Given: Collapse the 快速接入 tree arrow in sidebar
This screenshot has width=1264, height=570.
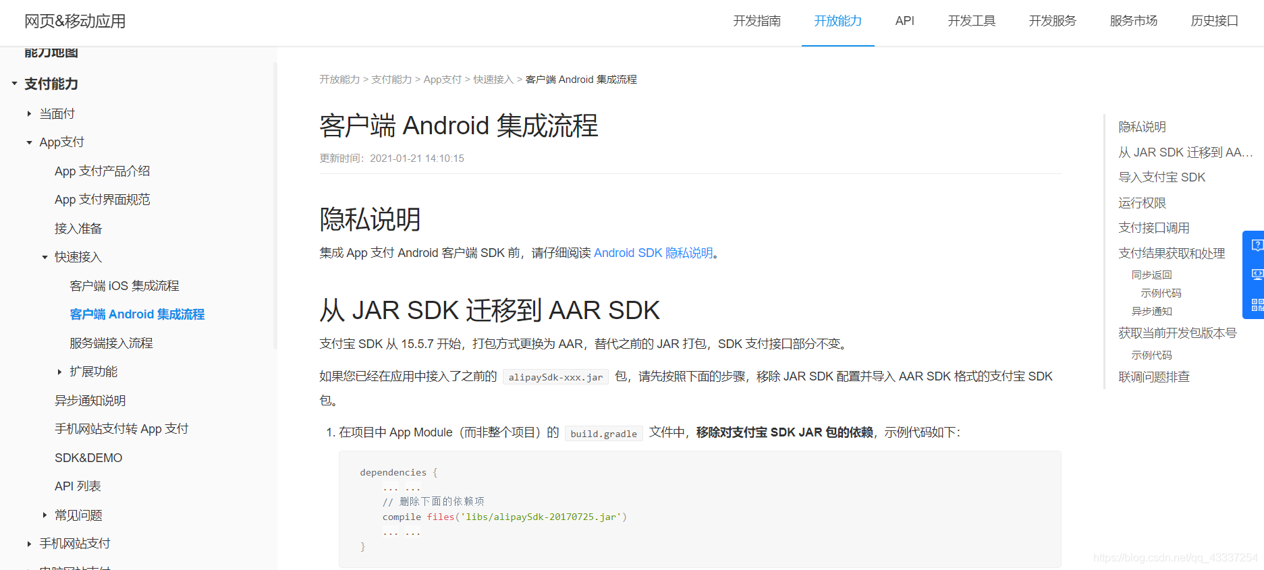Looking at the screenshot, I should tap(45, 257).
